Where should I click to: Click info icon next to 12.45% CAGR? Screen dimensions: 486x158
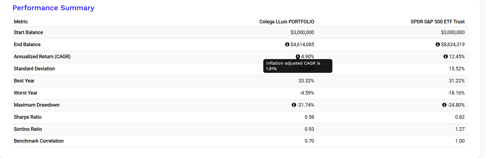[x=446, y=56]
